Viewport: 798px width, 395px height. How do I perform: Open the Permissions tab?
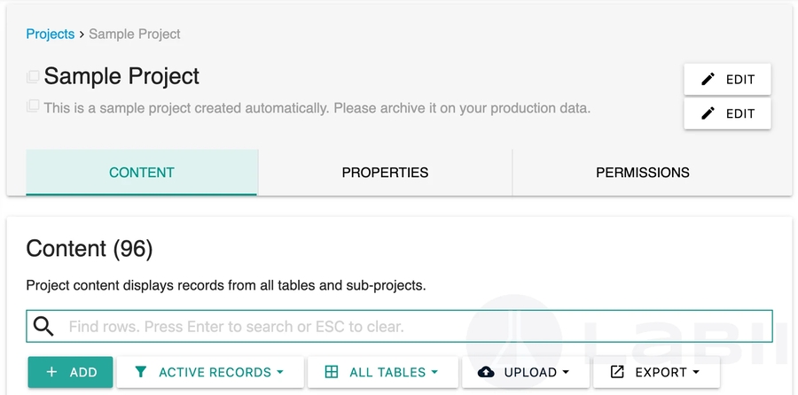point(642,173)
